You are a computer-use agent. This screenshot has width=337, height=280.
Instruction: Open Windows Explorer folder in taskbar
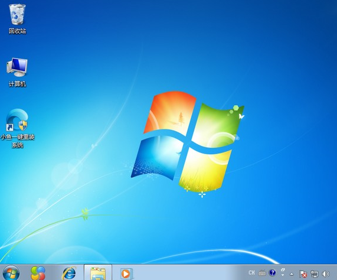coord(98,273)
